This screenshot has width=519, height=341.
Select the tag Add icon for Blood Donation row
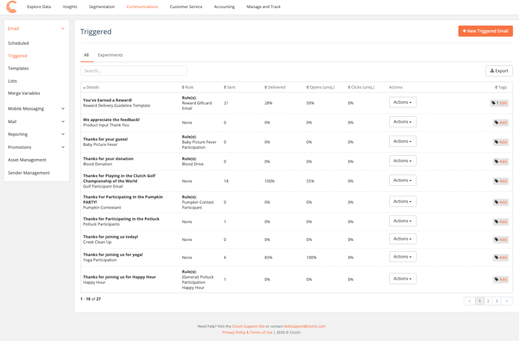pos(497,161)
